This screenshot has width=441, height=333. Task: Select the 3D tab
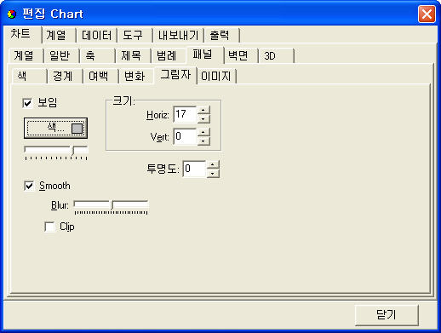click(276, 55)
